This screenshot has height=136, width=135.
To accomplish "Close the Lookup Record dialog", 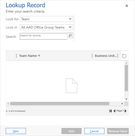I will coord(127,6).
